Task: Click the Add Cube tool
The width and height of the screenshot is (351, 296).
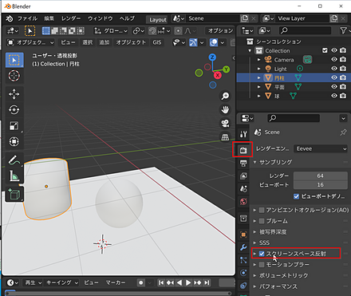Action: 14,195
